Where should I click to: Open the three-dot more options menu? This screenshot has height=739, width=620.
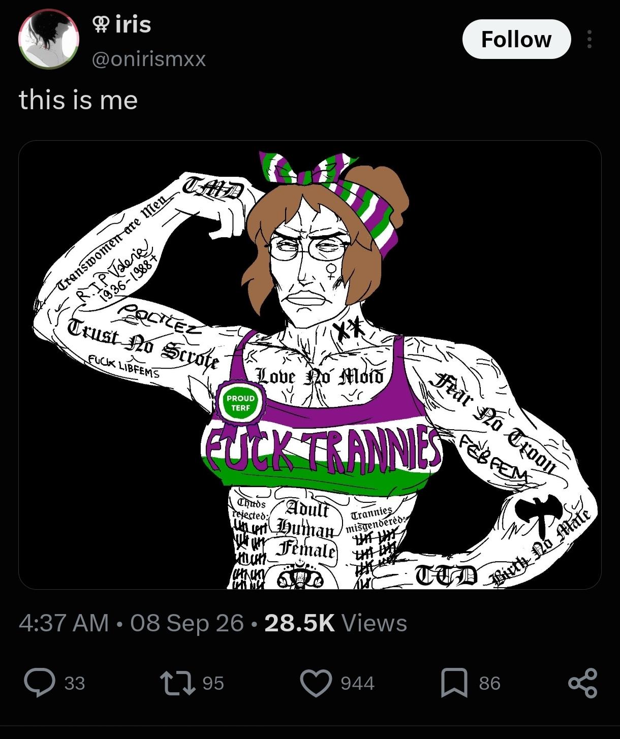[589, 39]
